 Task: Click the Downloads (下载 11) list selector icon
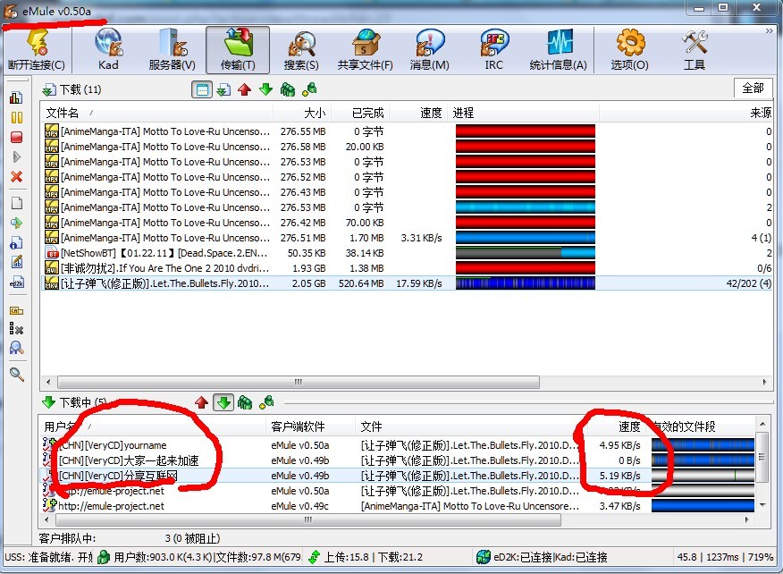[x=49, y=90]
